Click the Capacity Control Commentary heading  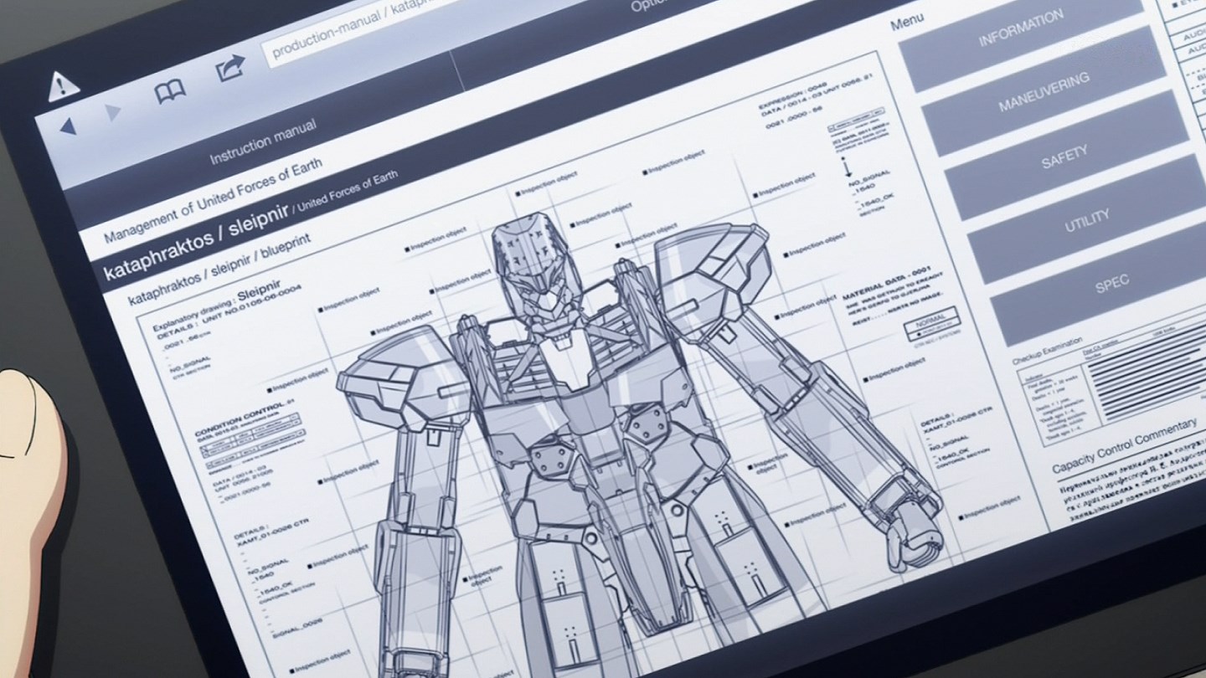pyautogui.click(x=1125, y=446)
